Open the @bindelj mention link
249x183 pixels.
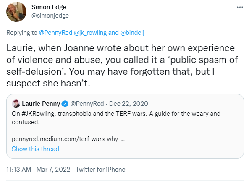132,33
